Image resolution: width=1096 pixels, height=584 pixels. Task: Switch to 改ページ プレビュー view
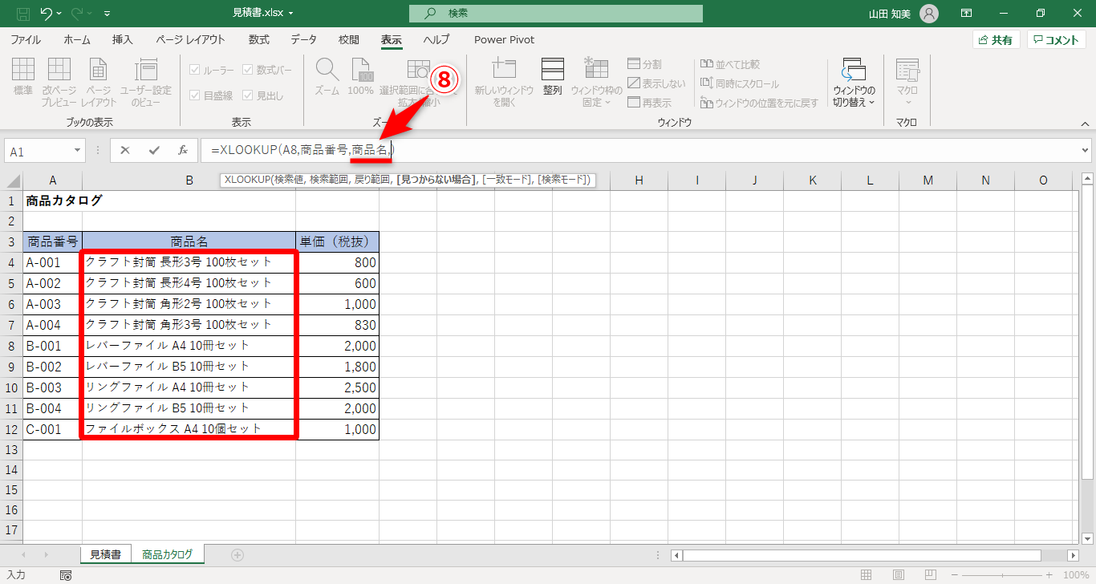(59, 81)
